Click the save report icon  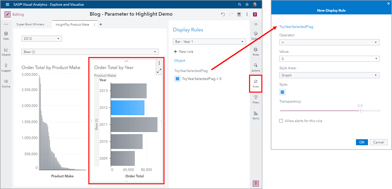(239, 14)
